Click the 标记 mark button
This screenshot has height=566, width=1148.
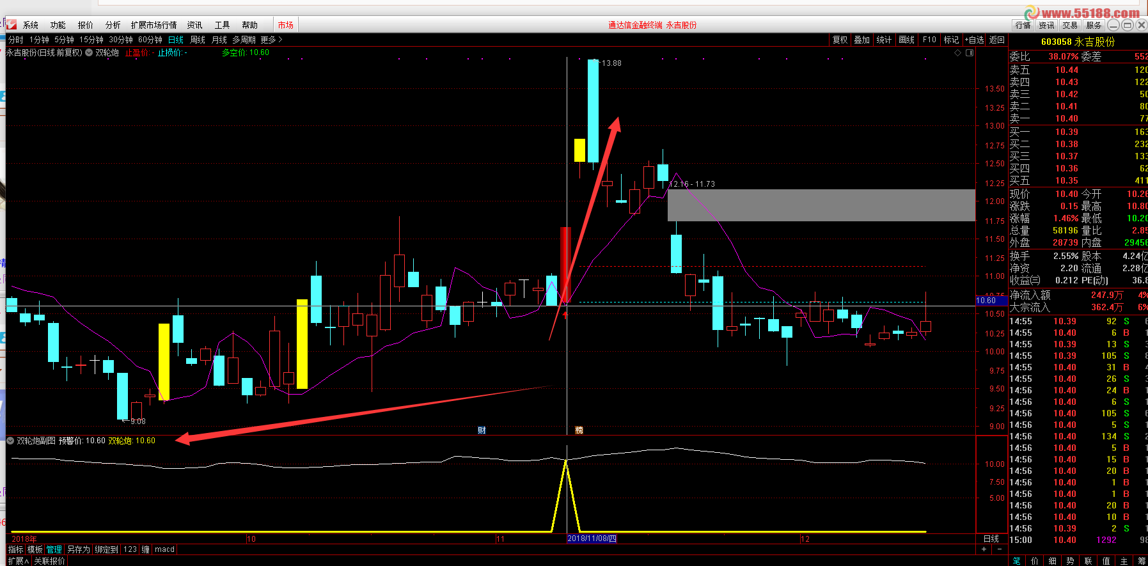click(x=952, y=40)
